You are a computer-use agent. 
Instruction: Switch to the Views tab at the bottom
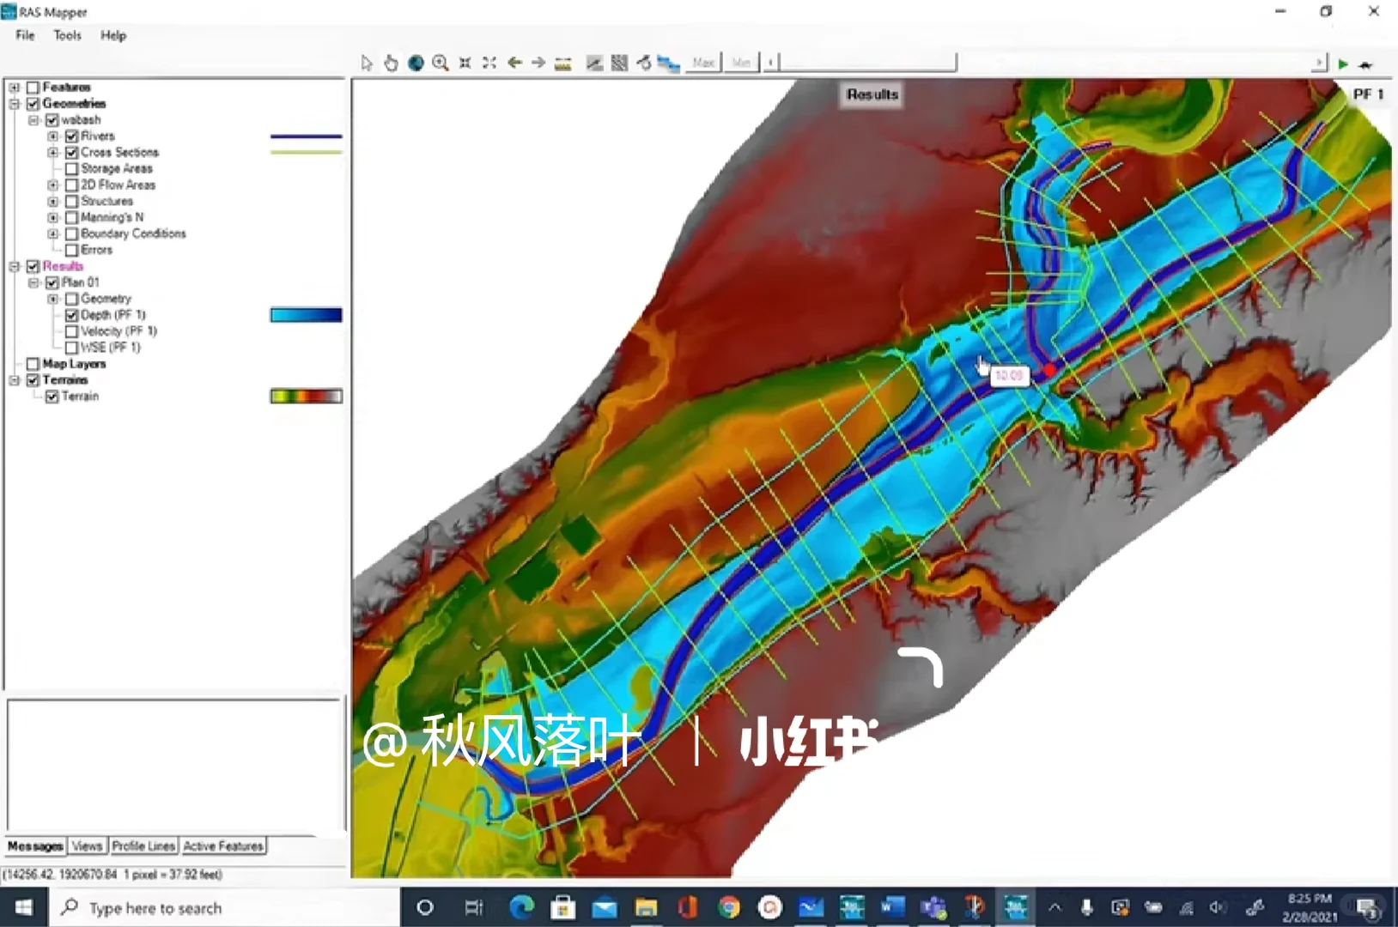click(x=87, y=845)
